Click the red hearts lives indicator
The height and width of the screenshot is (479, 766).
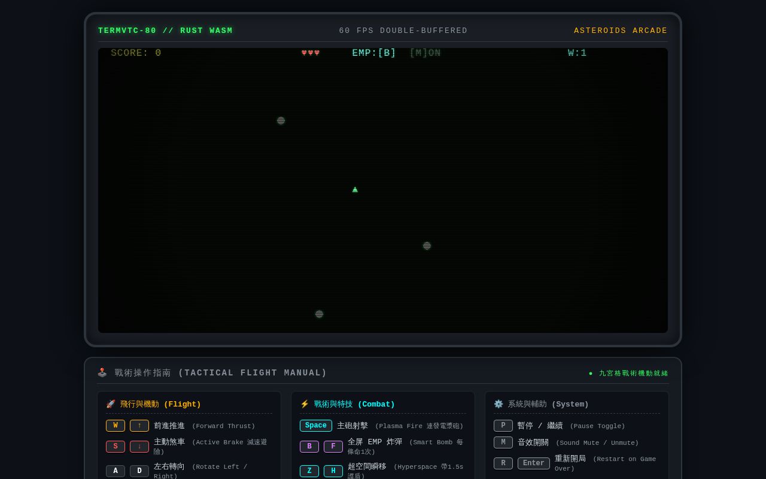click(x=311, y=53)
